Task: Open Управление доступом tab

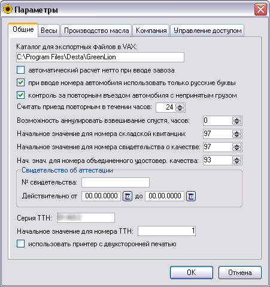Action: 207,31
